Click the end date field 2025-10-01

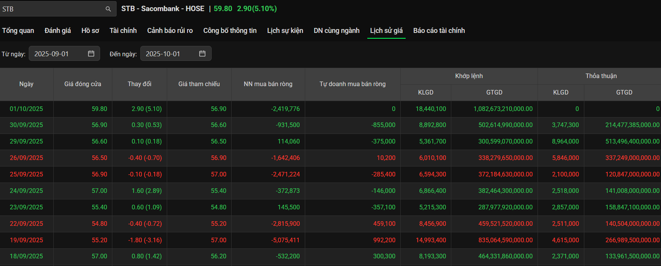(169, 54)
